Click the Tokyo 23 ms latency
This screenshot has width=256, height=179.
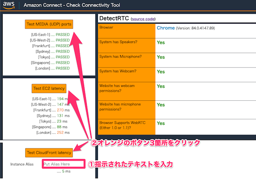pos(53,121)
